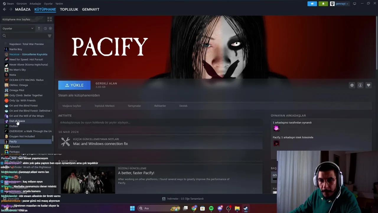378x213 pixels.
Task: Open the Pacify news post thumbnail
Action: coord(88,180)
